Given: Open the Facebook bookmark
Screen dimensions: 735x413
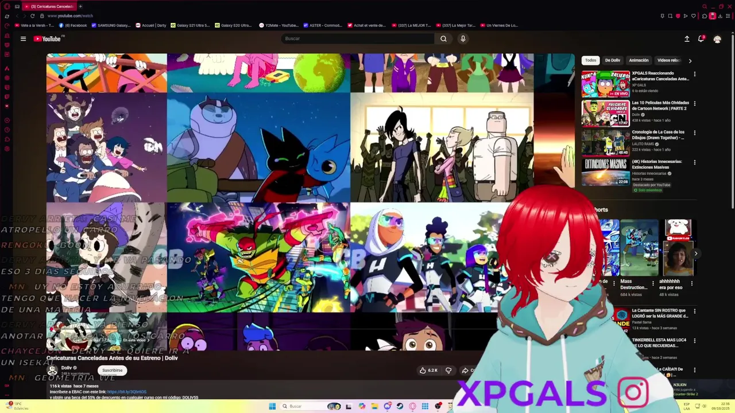Looking at the screenshot, I should [x=73, y=25].
